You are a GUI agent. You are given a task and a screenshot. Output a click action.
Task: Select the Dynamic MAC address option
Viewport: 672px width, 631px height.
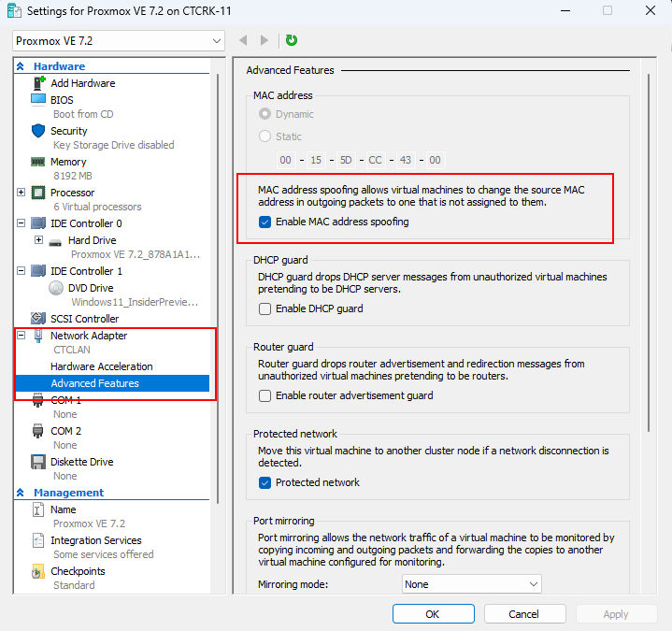(x=265, y=114)
